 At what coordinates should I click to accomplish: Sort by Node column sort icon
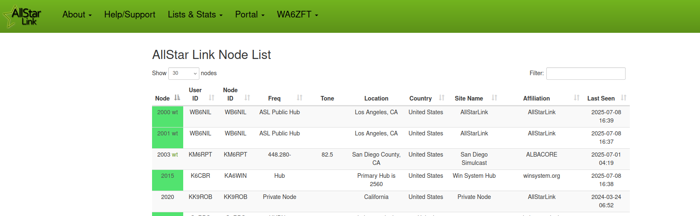tap(177, 98)
